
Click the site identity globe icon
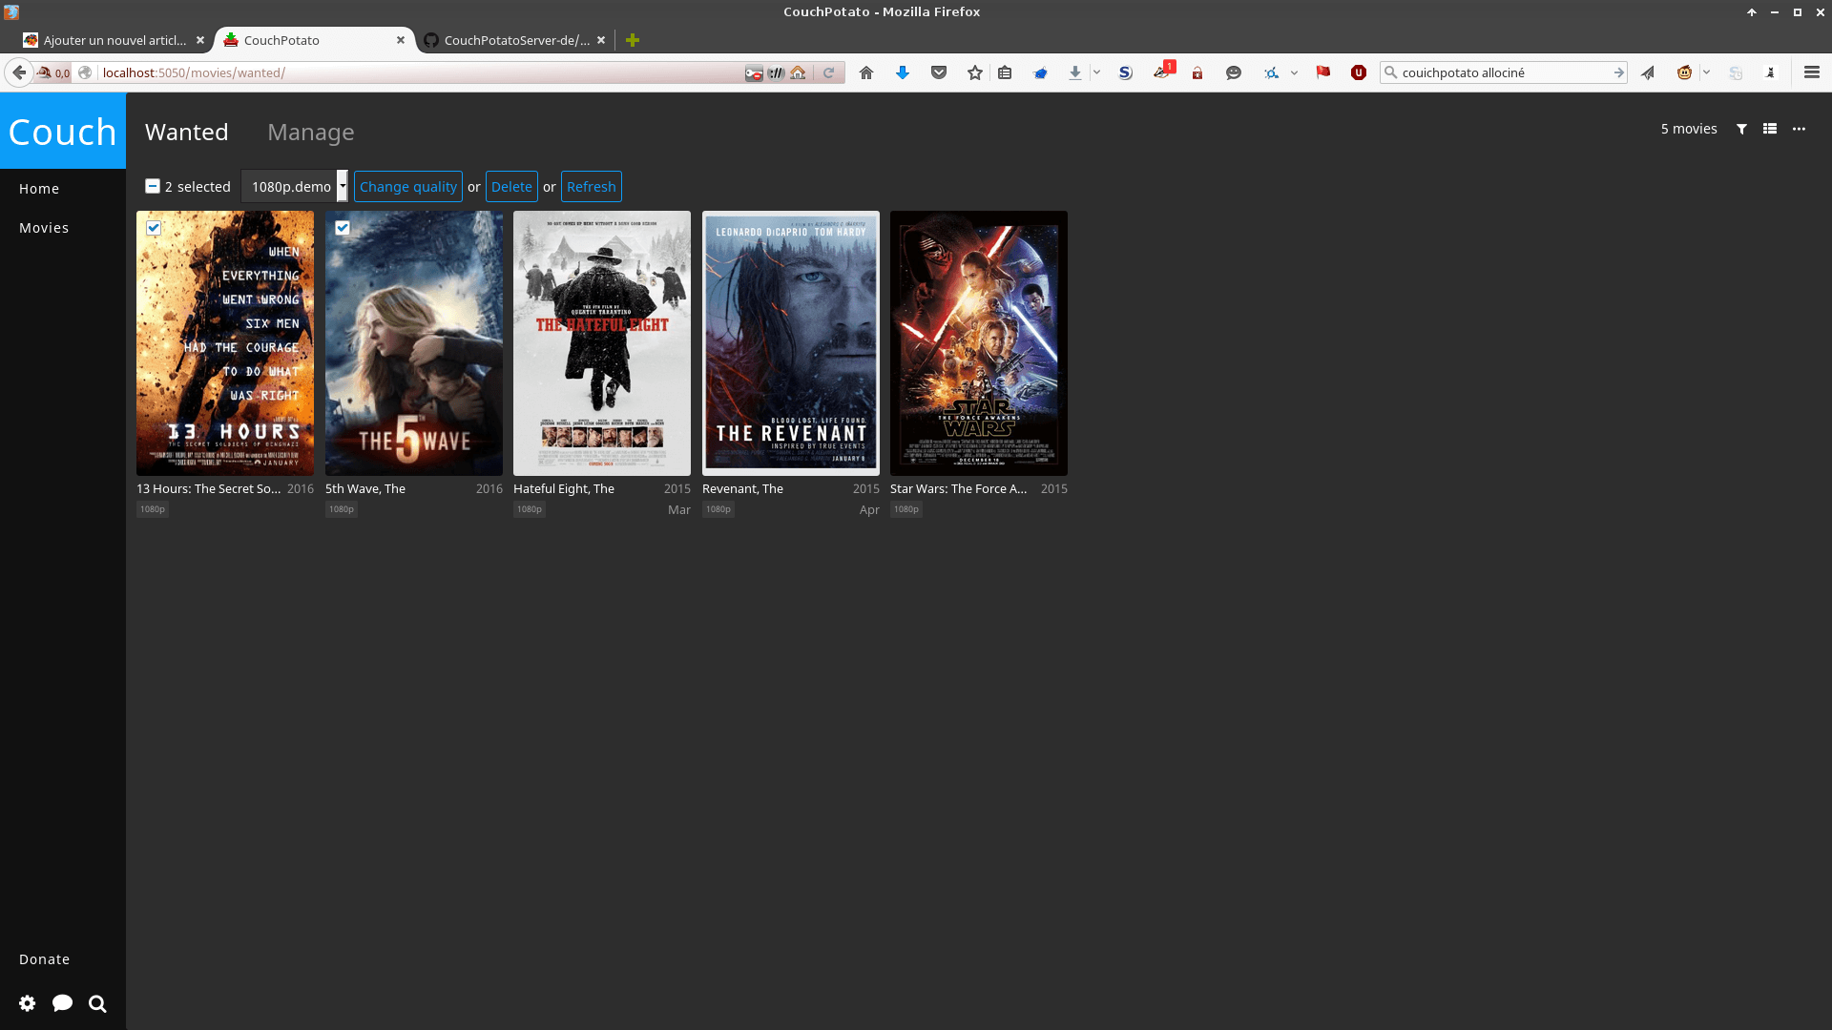coord(85,72)
